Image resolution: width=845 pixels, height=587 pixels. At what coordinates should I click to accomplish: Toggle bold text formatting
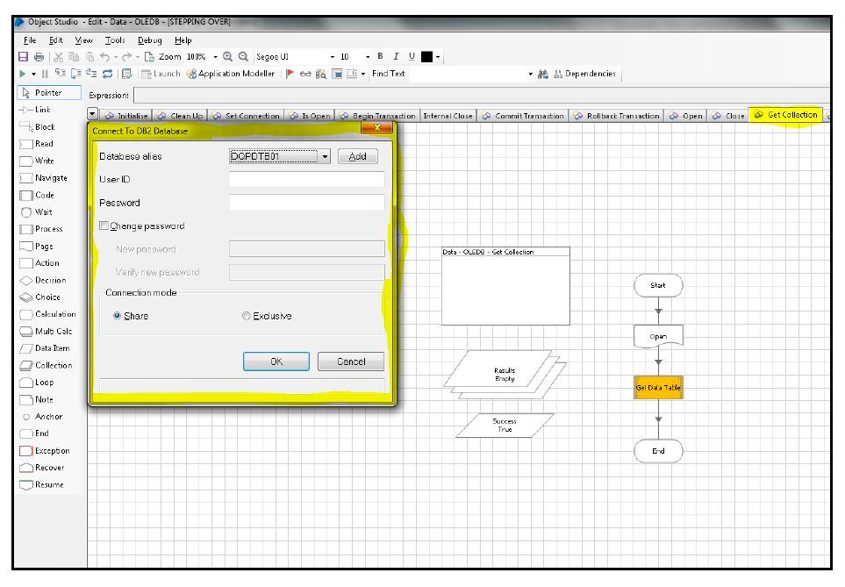381,57
